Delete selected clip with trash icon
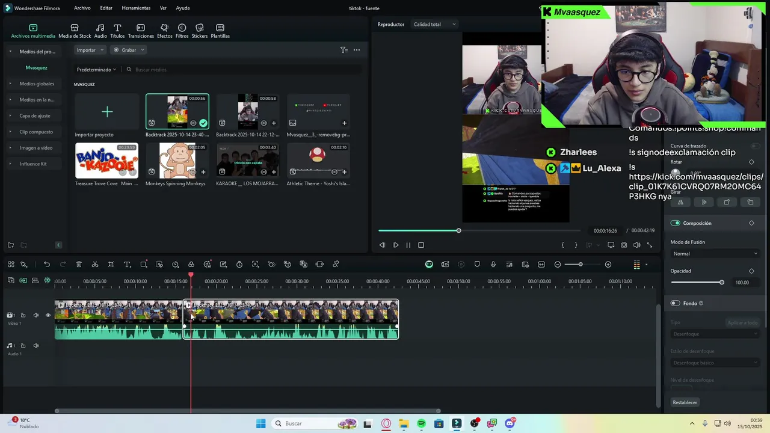The width and height of the screenshot is (770, 433). 79,265
